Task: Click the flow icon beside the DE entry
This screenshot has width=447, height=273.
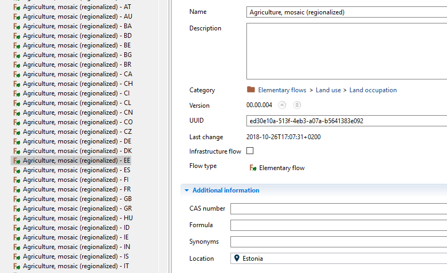Action: click(17, 142)
